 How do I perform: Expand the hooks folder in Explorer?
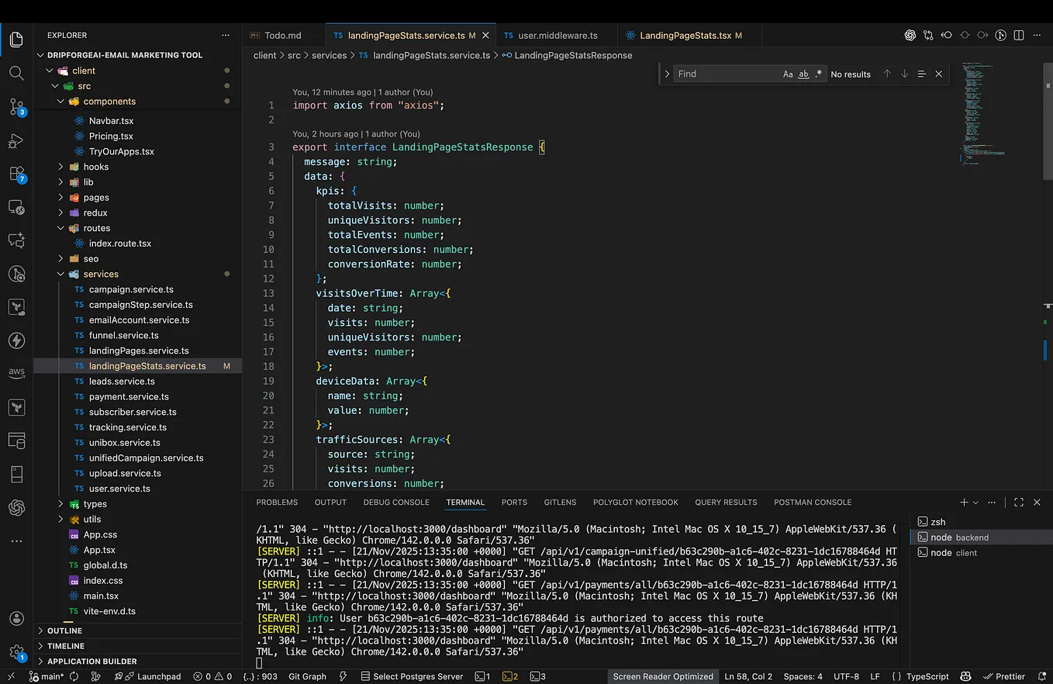coord(95,167)
